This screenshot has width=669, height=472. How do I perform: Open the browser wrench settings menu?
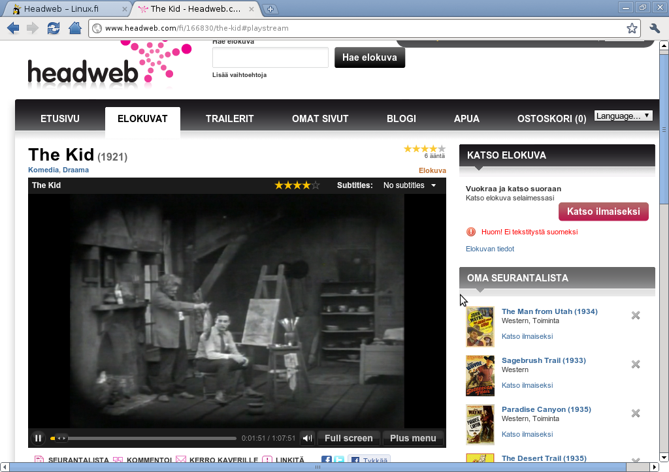[x=655, y=28]
